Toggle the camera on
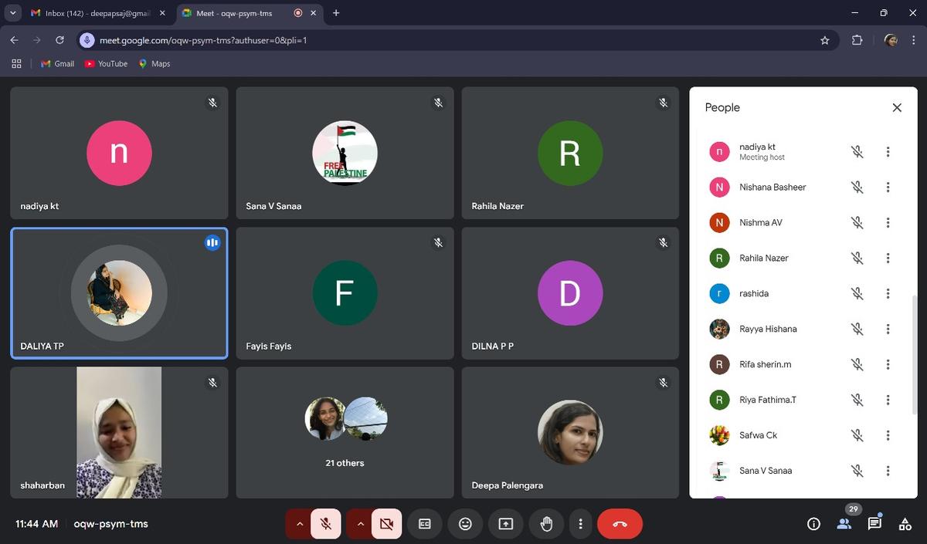This screenshot has height=544, width=927. pos(386,524)
